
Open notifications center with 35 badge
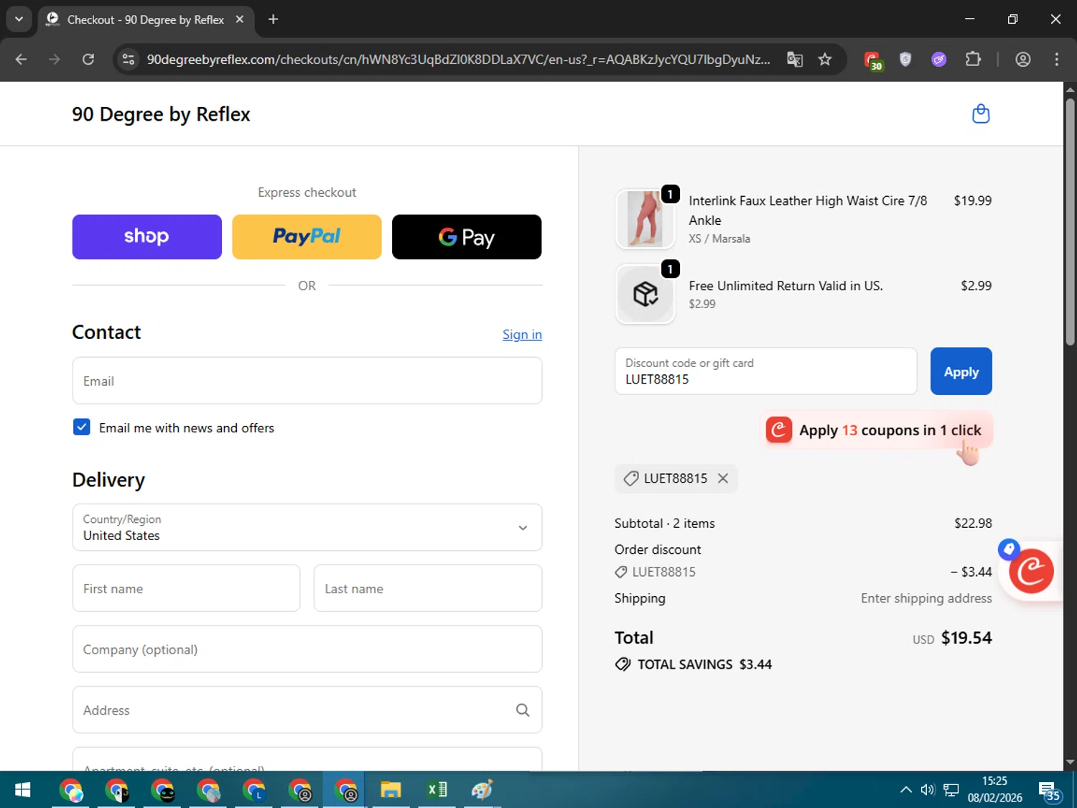pos(1050,791)
